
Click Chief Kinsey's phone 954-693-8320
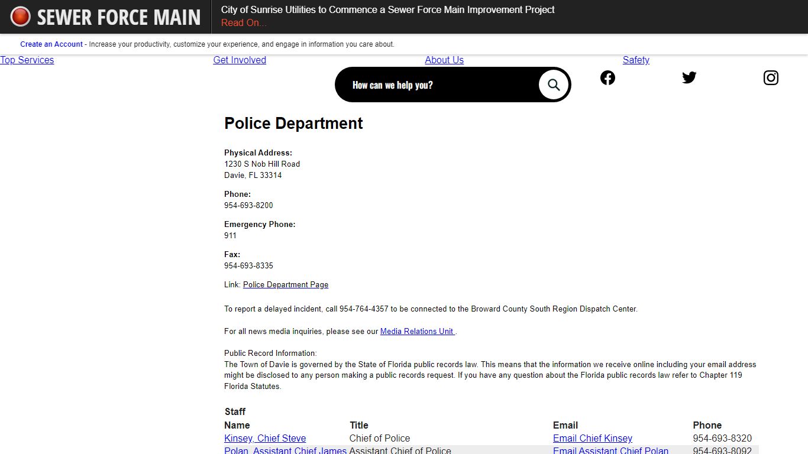pos(722,438)
